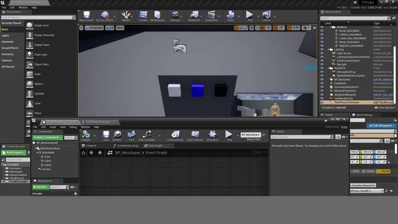Collapse the RenderFX folder in World Outliner

coord(328,68)
